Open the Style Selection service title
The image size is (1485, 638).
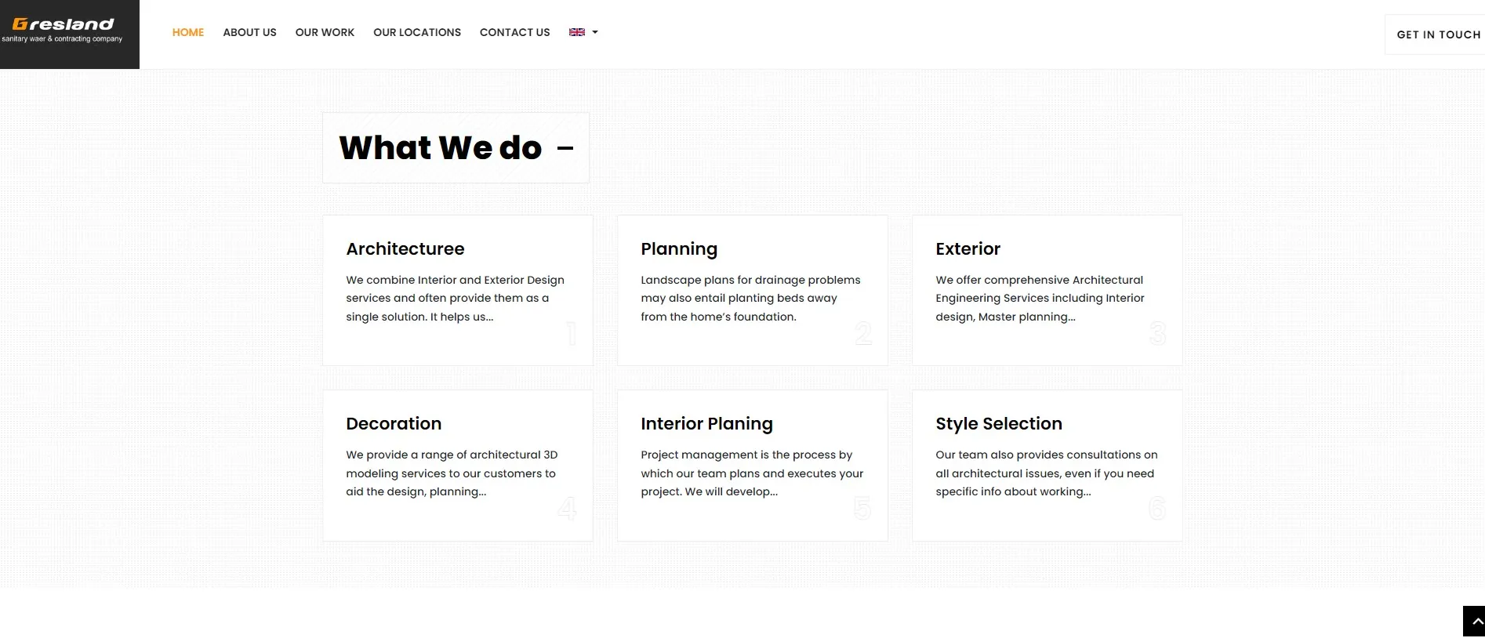pos(999,424)
